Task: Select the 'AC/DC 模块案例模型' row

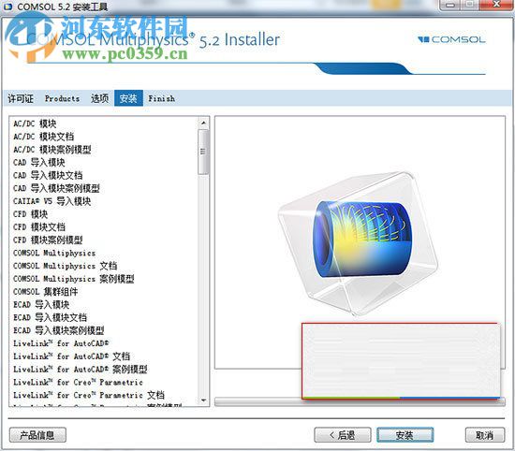Action: (x=104, y=150)
